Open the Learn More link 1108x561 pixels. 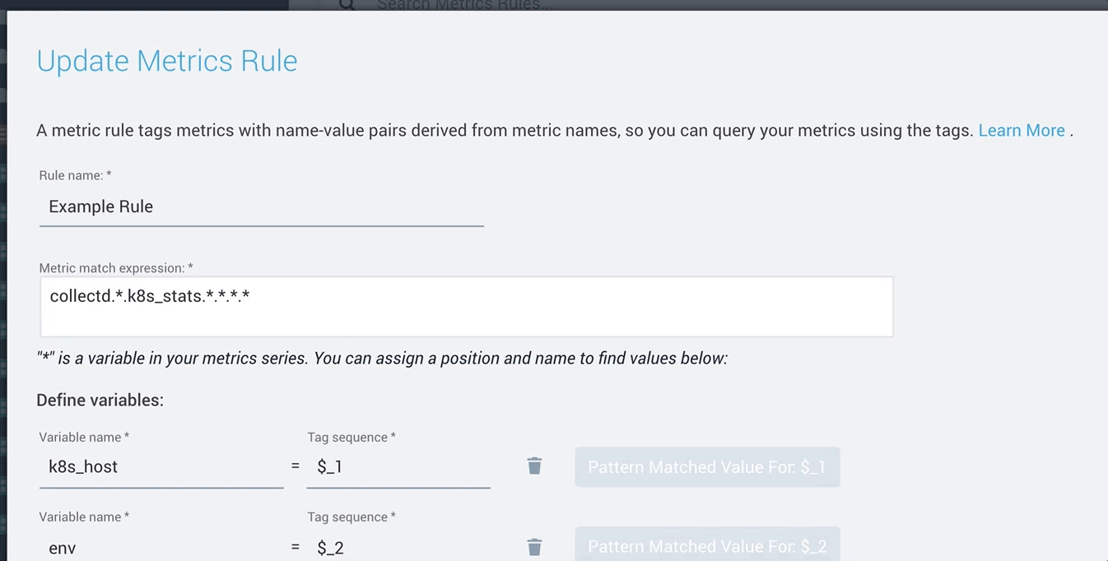click(1021, 131)
